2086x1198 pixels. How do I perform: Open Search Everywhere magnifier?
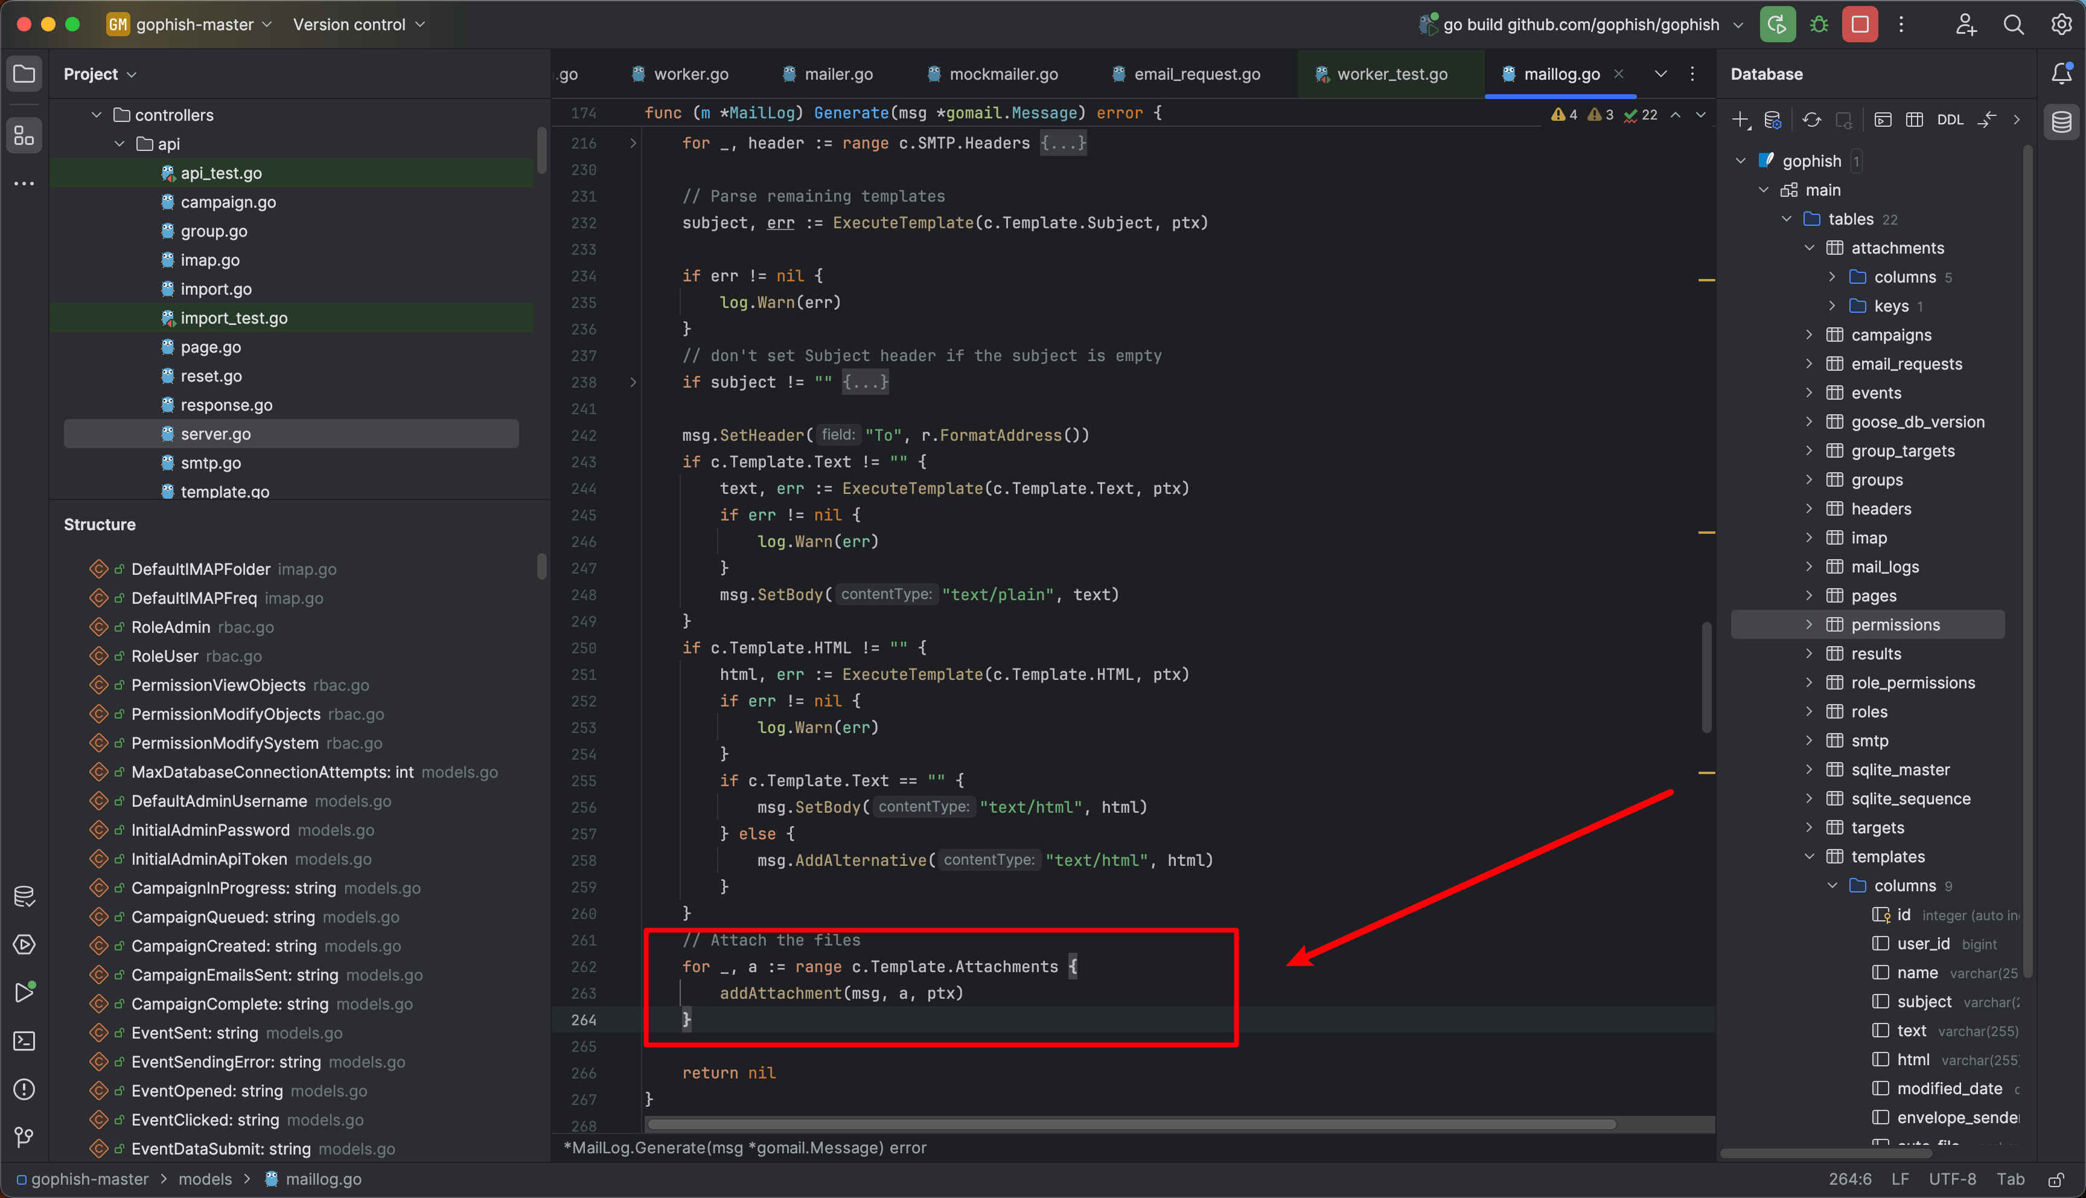(x=2014, y=25)
